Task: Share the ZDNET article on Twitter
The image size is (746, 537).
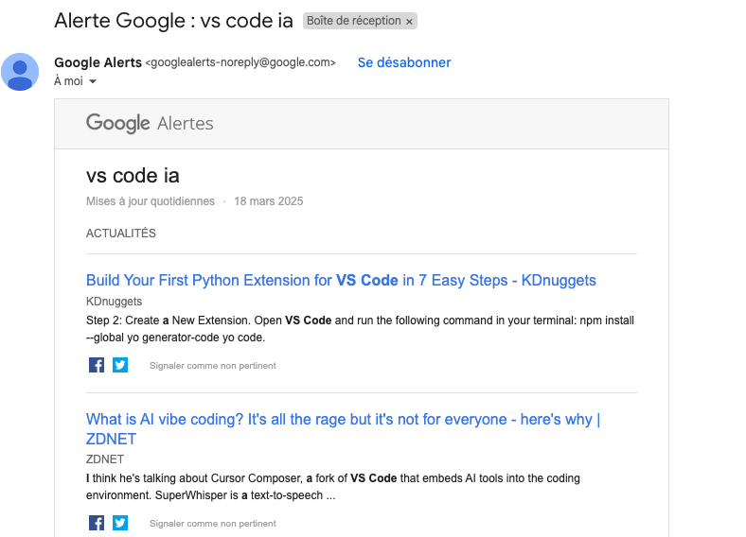Action: pyautogui.click(x=120, y=523)
